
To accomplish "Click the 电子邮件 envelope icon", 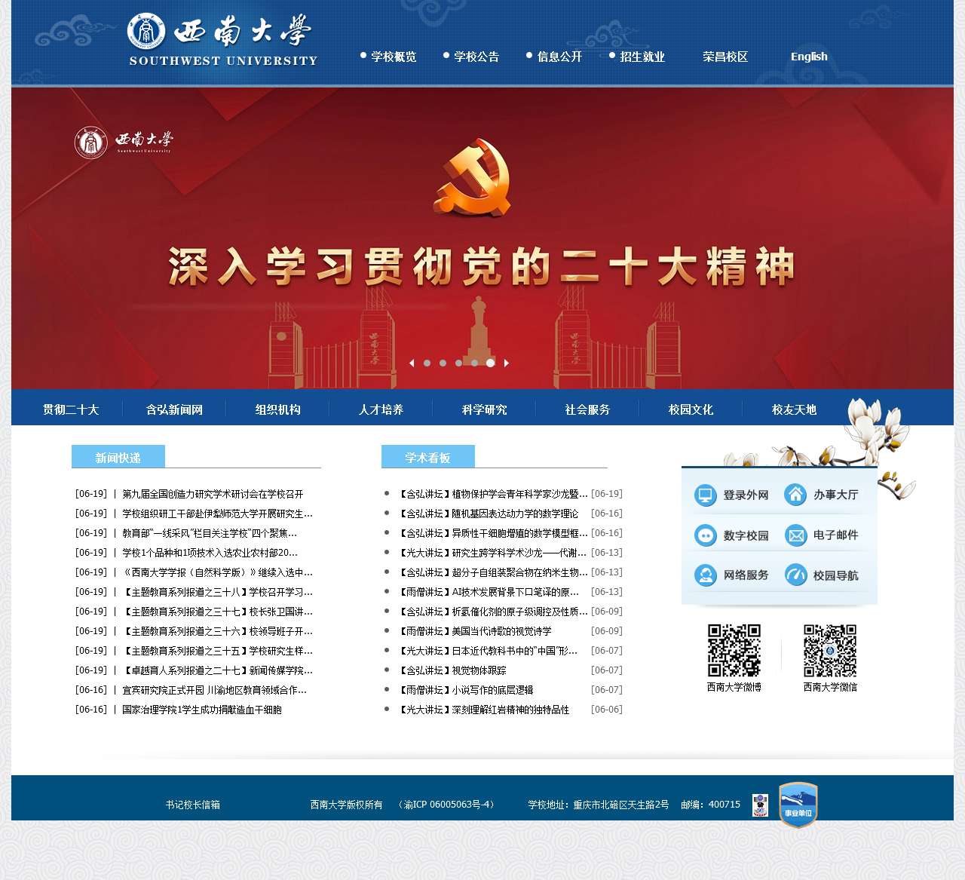I will coord(795,535).
